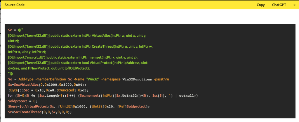Click the '$o = Add-Type' line
The image size is (299, 122).
[x=89, y=79]
